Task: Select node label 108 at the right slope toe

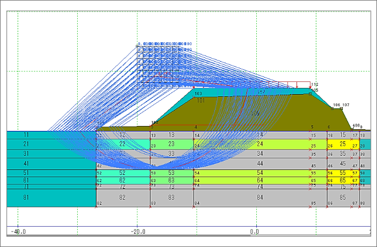Action: click(x=356, y=125)
